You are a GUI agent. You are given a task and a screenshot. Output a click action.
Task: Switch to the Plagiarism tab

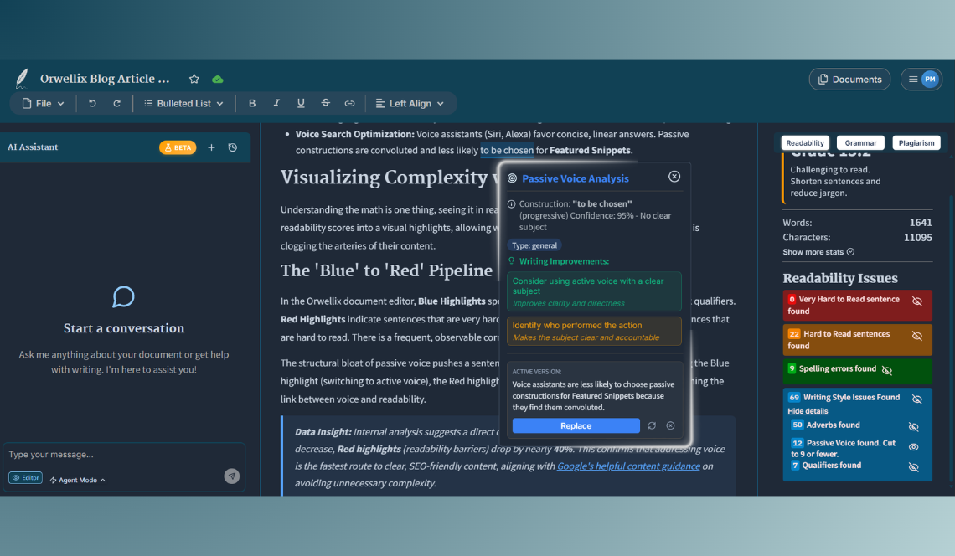[x=916, y=143]
